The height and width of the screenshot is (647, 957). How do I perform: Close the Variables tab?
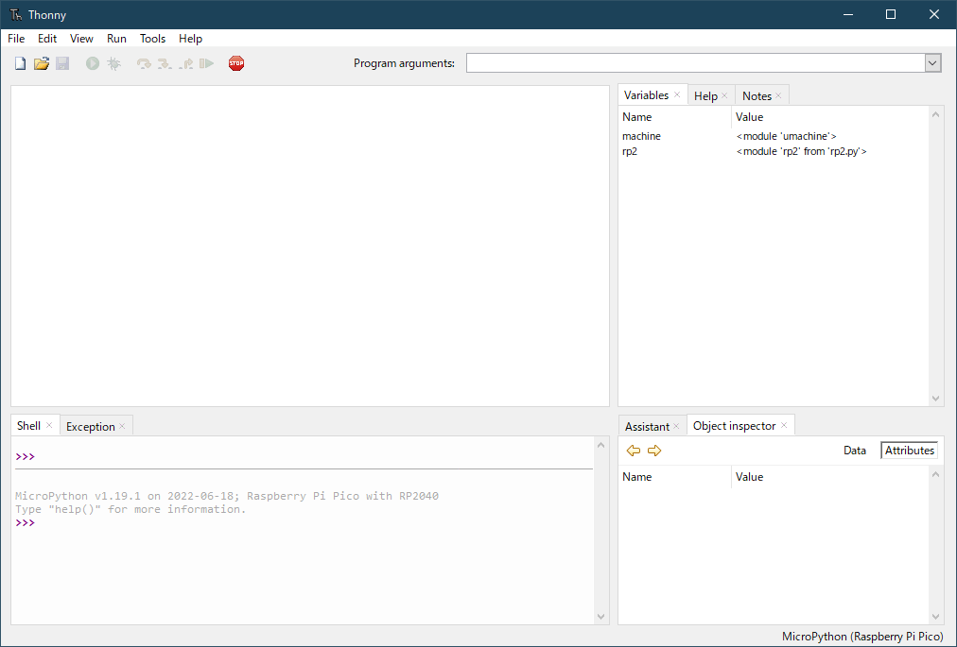point(677,95)
